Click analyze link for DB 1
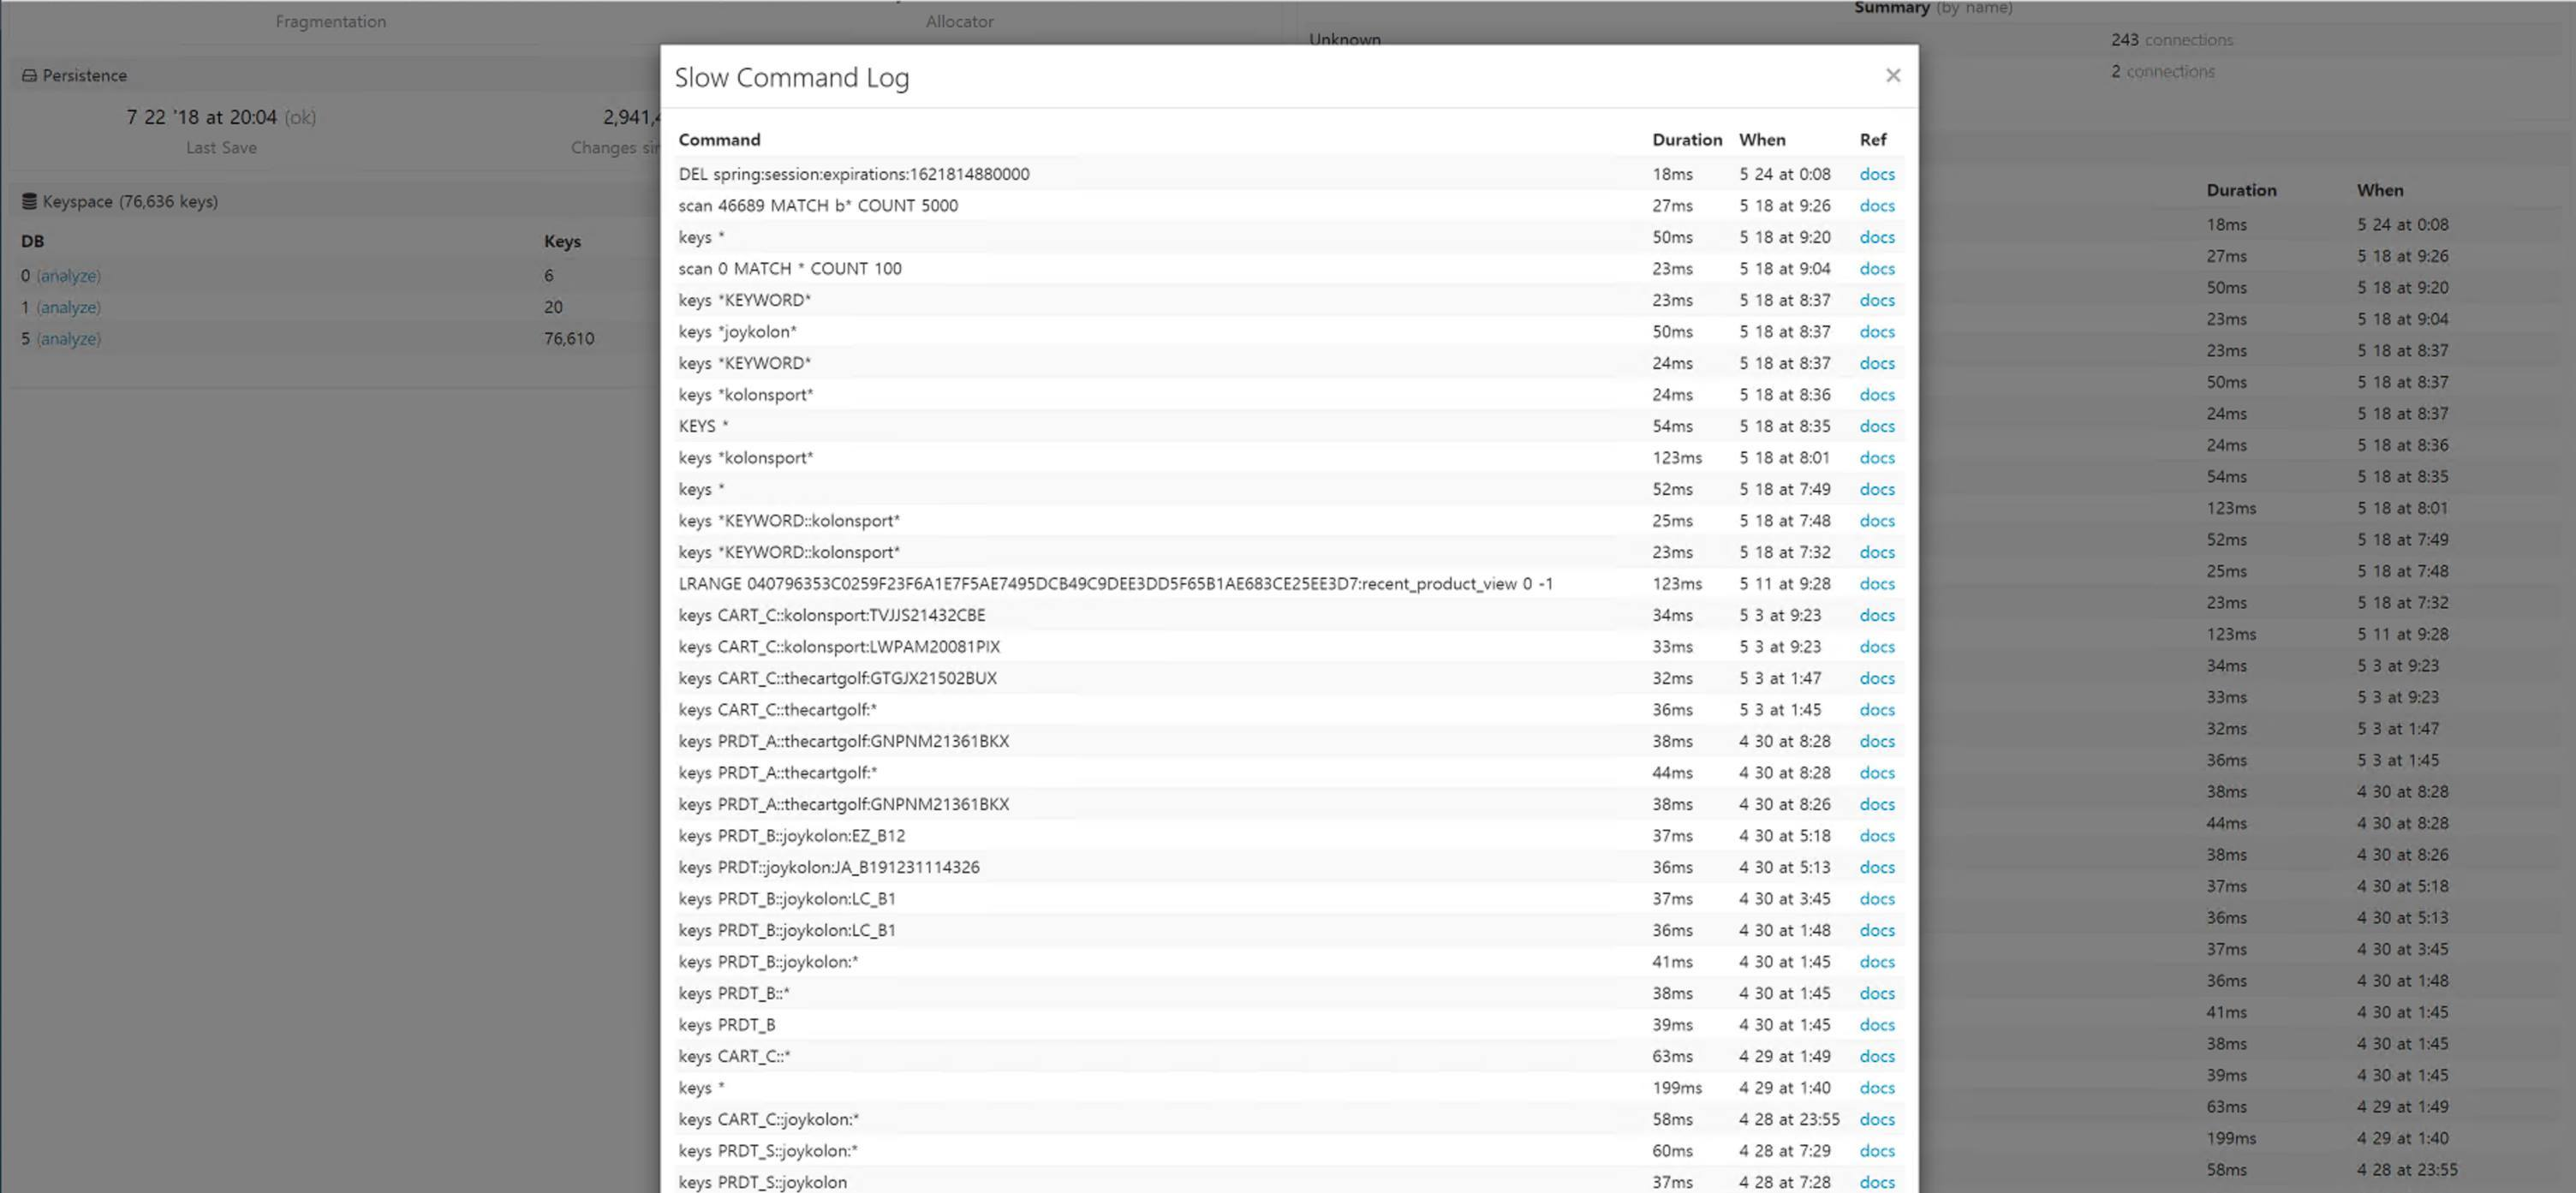Screen dimensions: 2576x1193 pyautogui.click(x=69, y=308)
